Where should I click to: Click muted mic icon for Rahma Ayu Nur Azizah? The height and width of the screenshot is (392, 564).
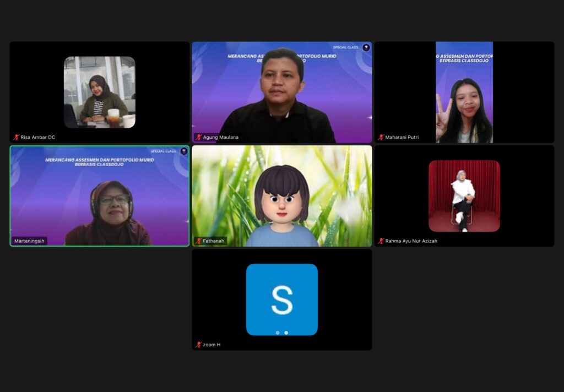pyautogui.click(x=381, y=241)
